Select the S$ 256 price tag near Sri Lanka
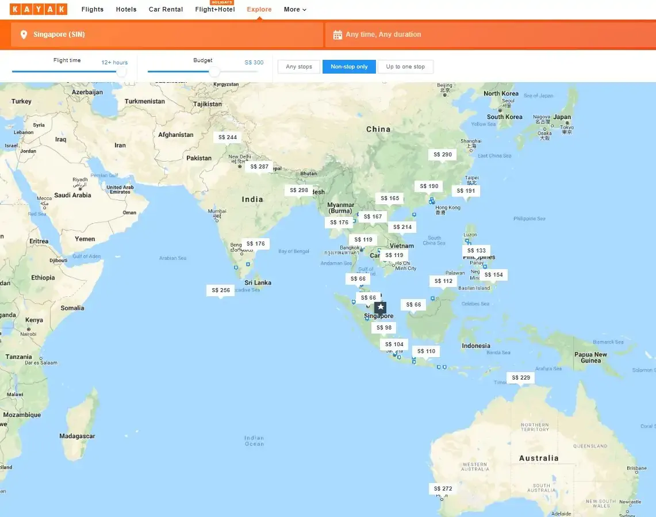 [x=220, y=290]
